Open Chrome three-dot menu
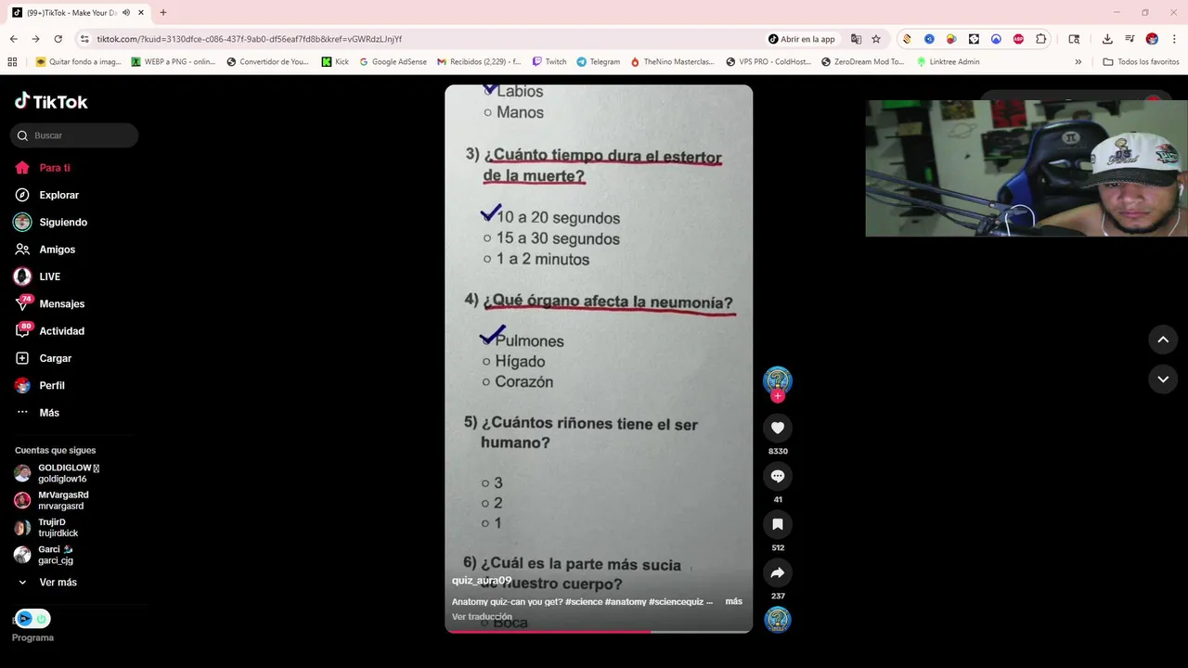 (1174, 39)
